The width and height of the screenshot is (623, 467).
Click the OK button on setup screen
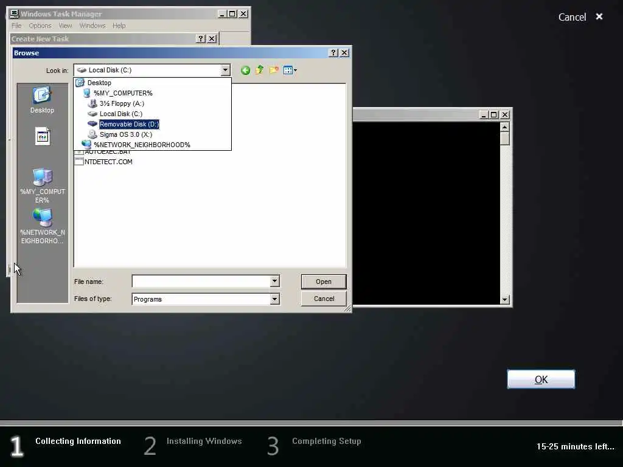[541, 379]
